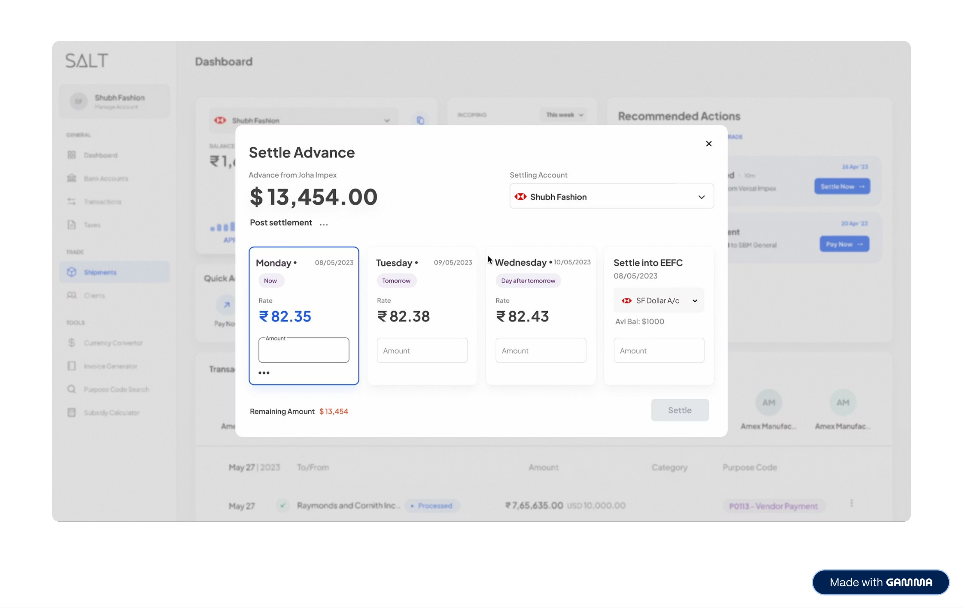
Task: Open transaction row kebab menu
Action: pyautogui.click(x=851, y=503)
